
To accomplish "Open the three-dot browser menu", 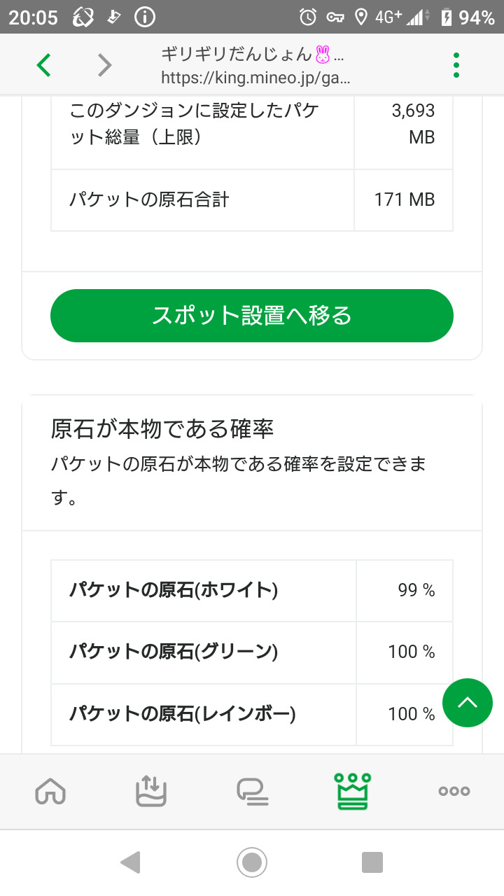I will pos(456,65).
